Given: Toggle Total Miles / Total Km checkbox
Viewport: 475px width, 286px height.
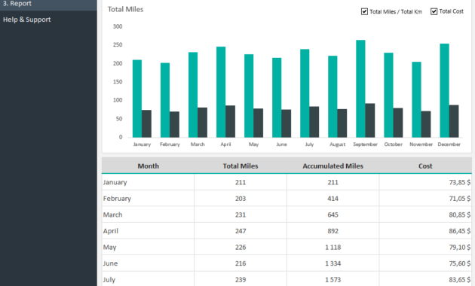Looking at the screenshot, I should pos(364,11).
